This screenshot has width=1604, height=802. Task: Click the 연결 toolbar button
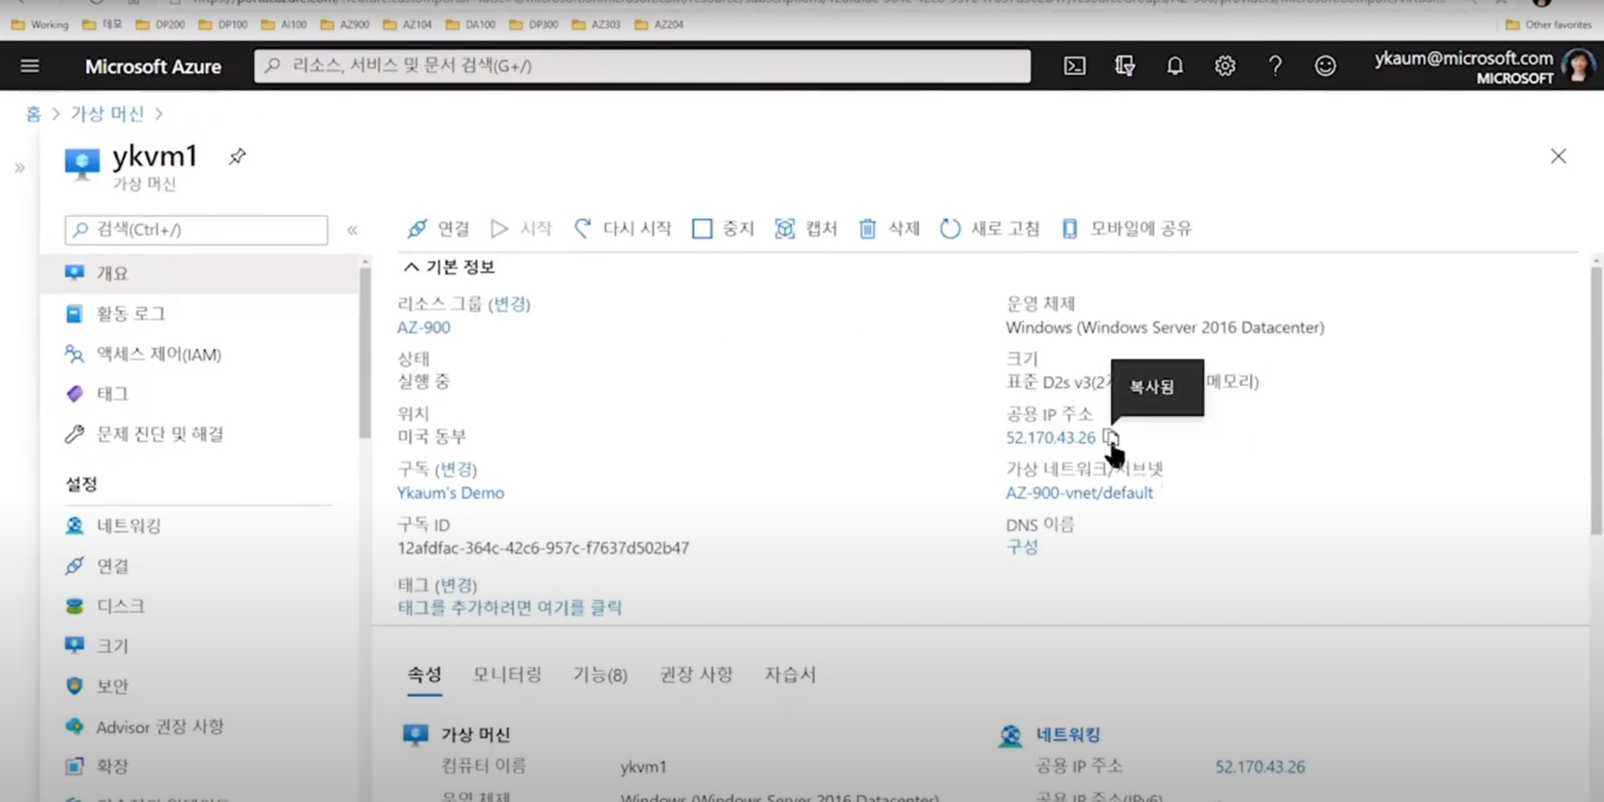click(x=439, y=228)
